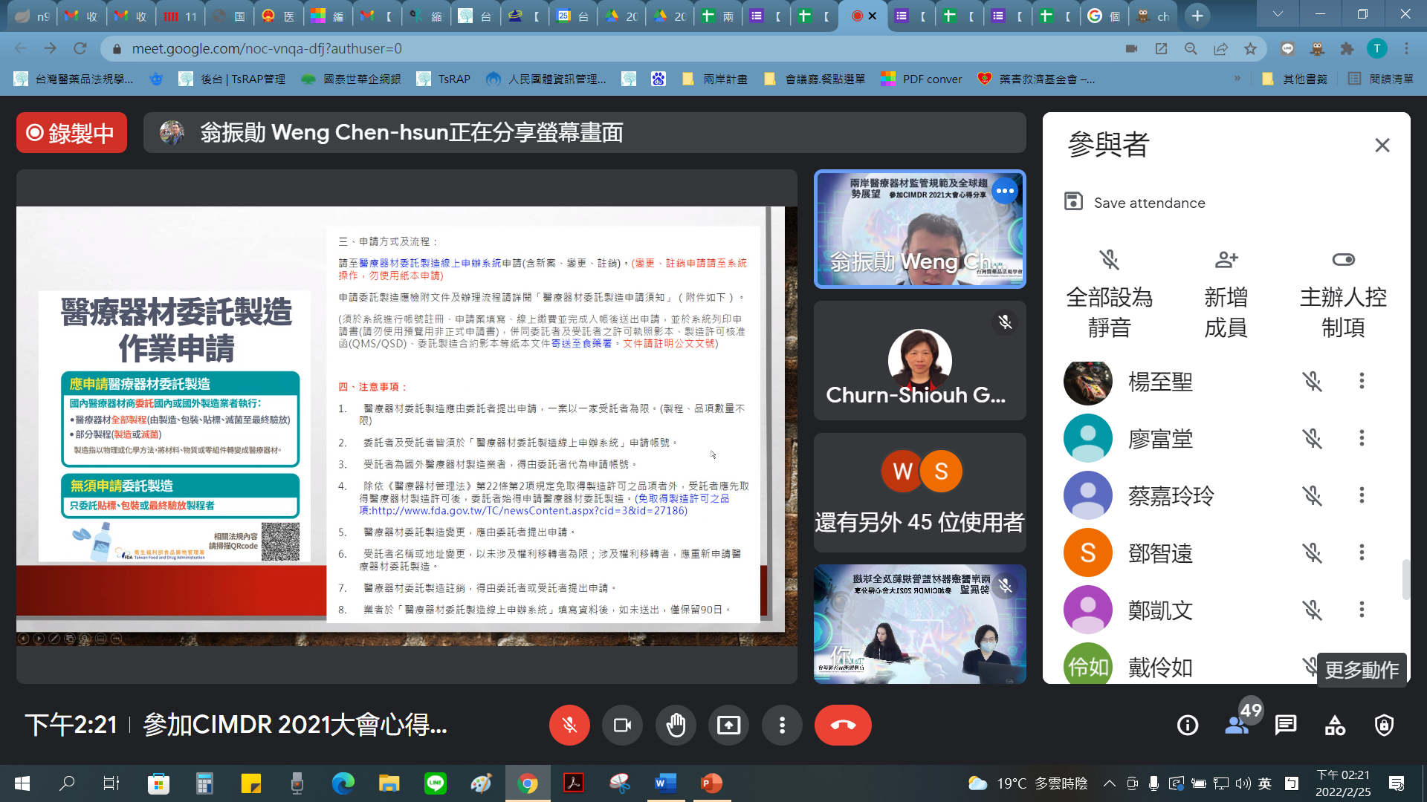This screenshot has width=1427, height=802.
Task: Click 還有另外 45 位使用者 tile
Action: coord(919,492)
